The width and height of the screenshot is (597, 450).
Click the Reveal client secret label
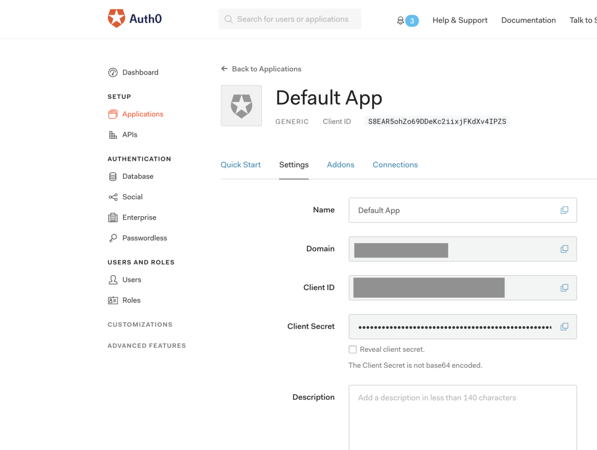(392, 349)
